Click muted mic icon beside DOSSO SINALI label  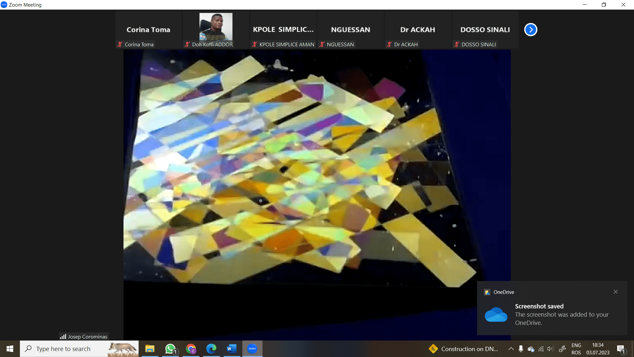(457, 44)
